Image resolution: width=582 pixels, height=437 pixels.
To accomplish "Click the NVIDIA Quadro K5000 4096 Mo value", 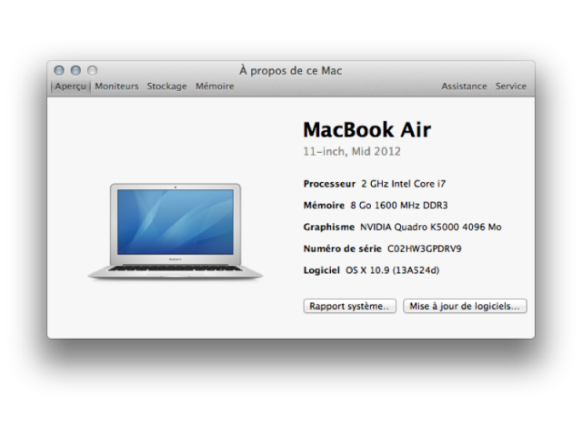I will (x=430, y=227).
